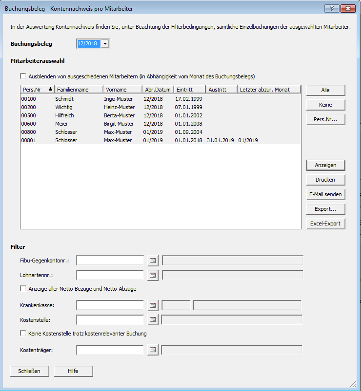Open lookup for Kostenstelle field

tap(153, 320)
